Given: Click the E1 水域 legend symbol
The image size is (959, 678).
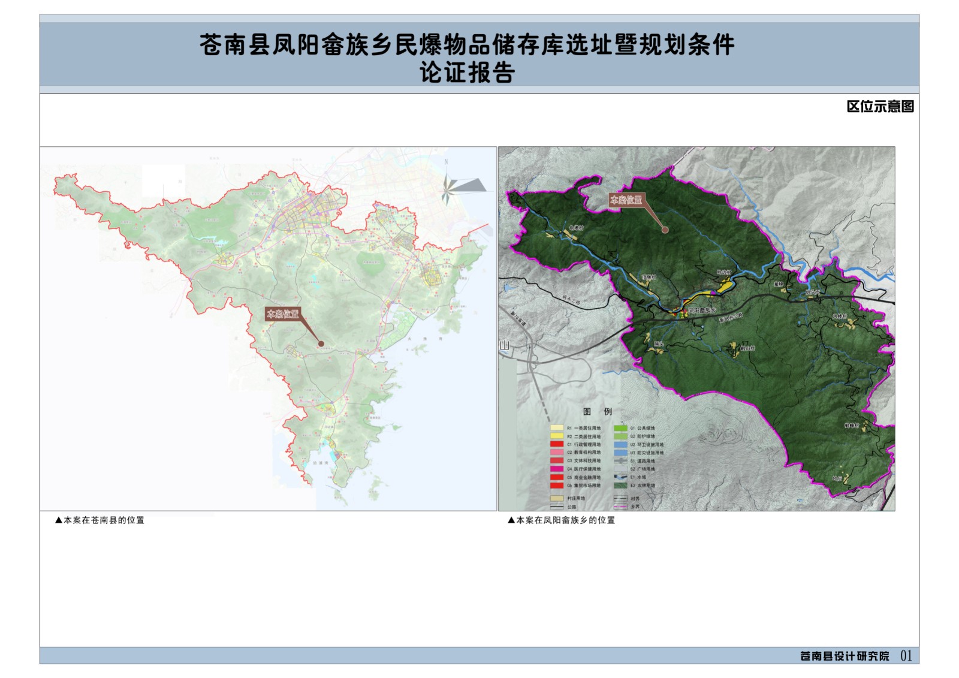Looking at the screenshot, I should [x=620, y=477].
